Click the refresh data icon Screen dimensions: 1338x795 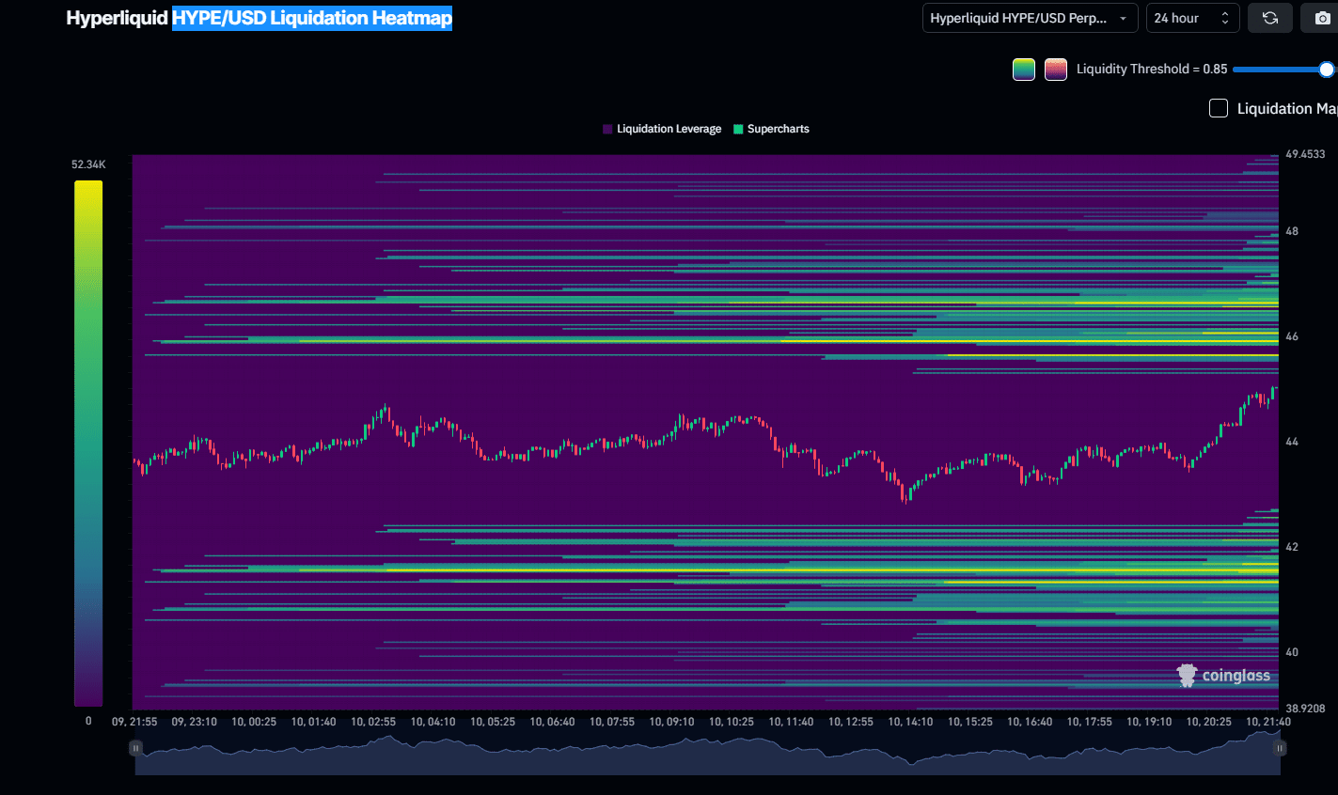[x=1269, y=18]
